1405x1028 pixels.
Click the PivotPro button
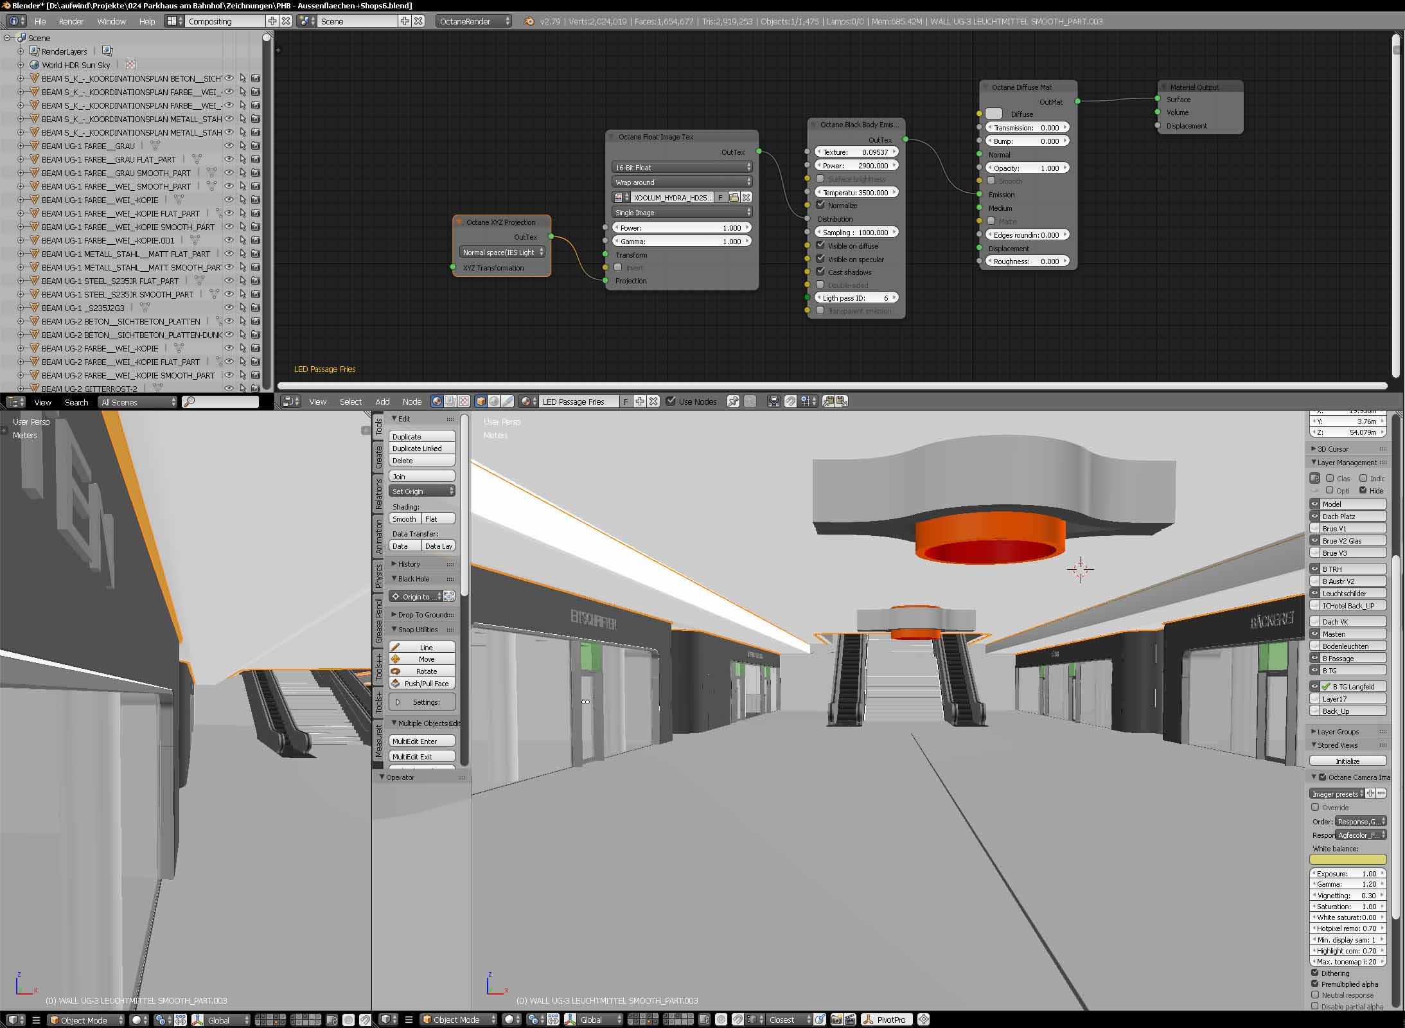coord(886,1020)
